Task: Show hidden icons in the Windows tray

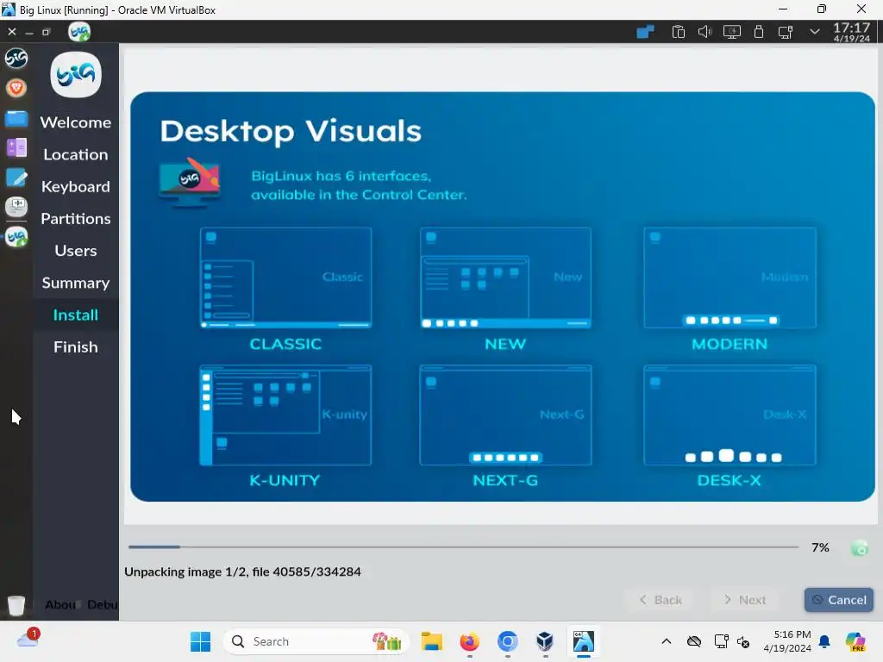Action: [x=667, y=641]
